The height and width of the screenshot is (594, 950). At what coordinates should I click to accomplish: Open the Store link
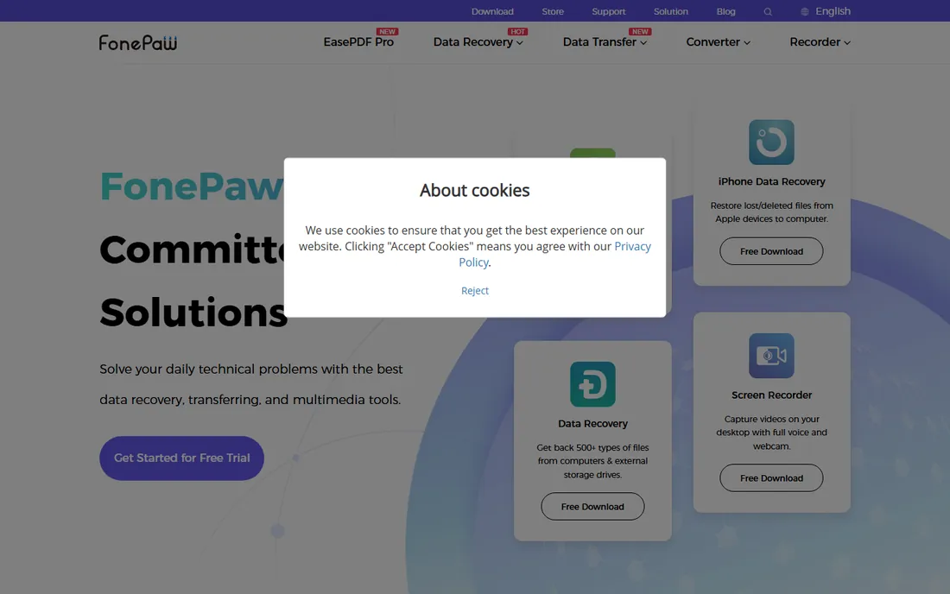click(x=553, y=11)
